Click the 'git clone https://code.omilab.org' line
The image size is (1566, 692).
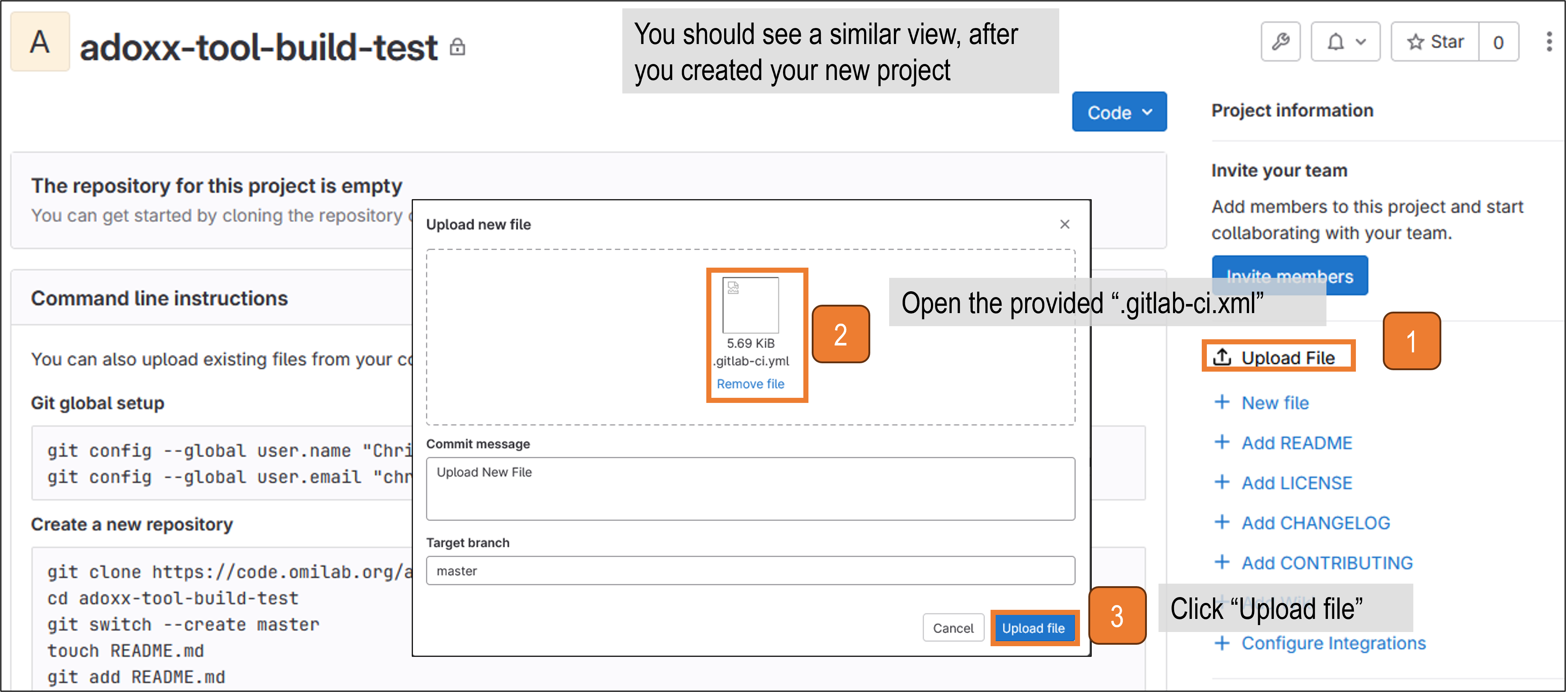pos(230,572)
